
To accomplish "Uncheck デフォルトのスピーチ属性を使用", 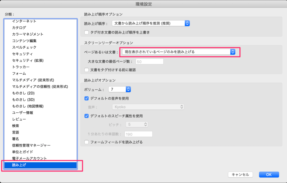I will [87, 116].
